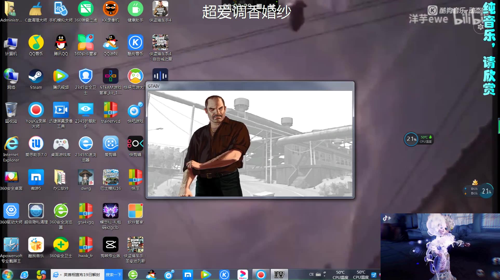Click the CH language indicator in tray
The width and height of the screenshot is (500, 280).
coord(311,274)
